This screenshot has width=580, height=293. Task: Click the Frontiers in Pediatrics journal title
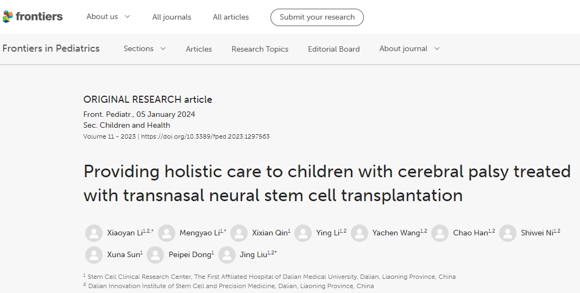click(51, 48)
